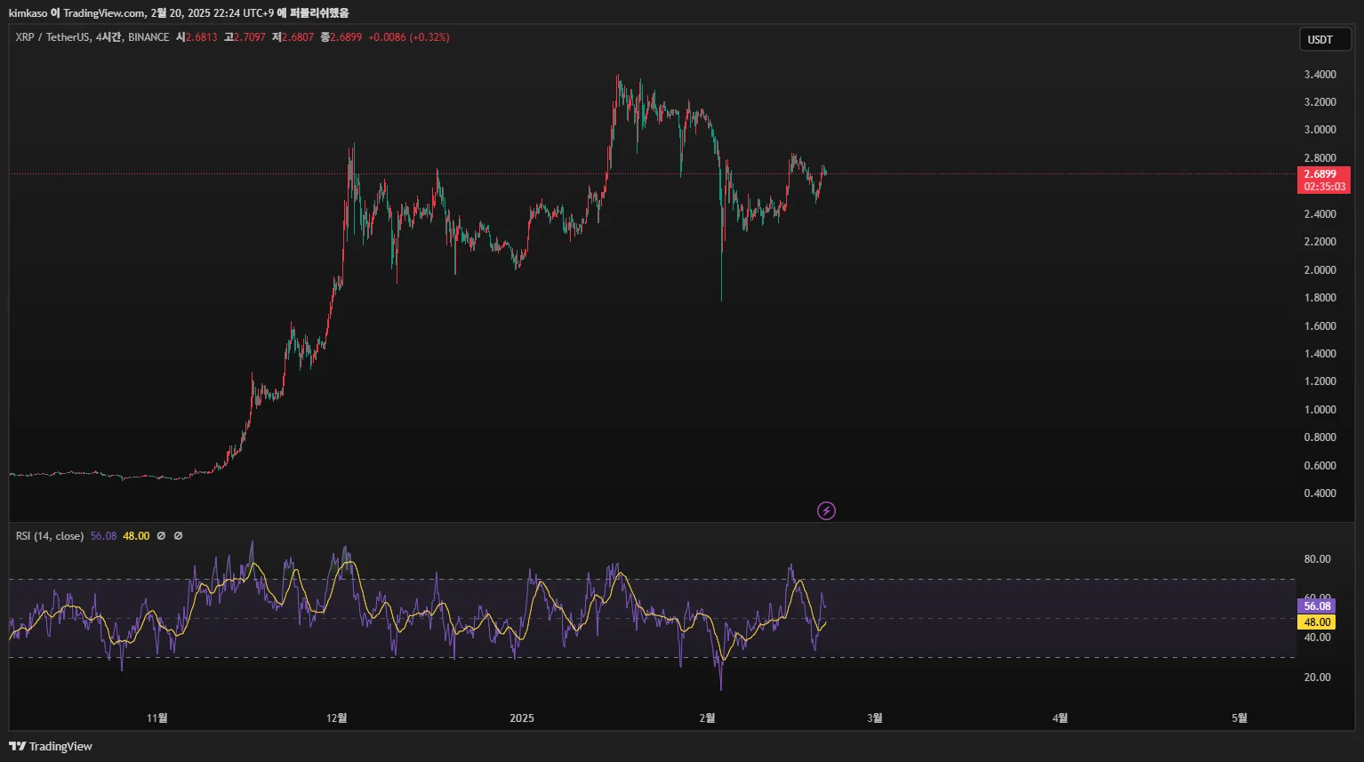The height and width of the screenshot is (762, 1364).
Task: Click the purple 56.08 tag on RSI axis
Action: point(1317,606)
